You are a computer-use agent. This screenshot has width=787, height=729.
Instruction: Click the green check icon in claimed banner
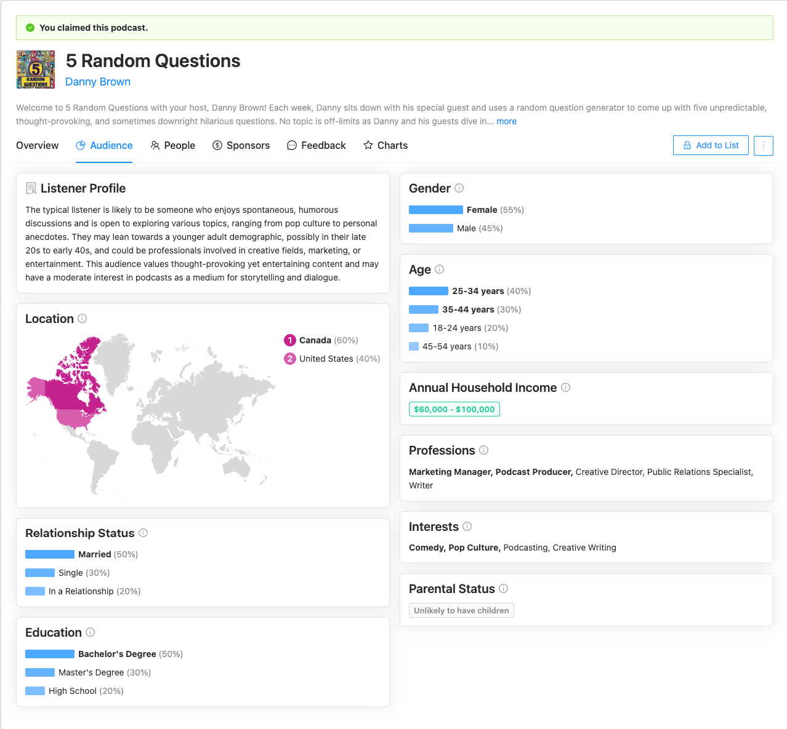coord(30,28)
